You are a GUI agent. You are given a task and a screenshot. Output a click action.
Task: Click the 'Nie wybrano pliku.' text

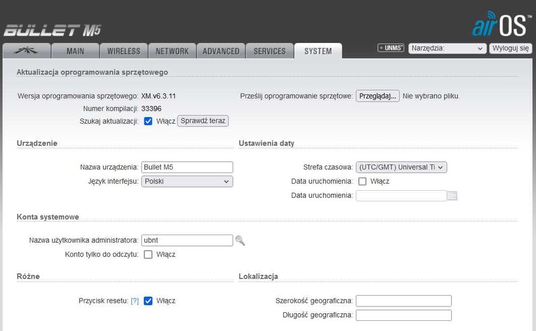click(431, 96)
